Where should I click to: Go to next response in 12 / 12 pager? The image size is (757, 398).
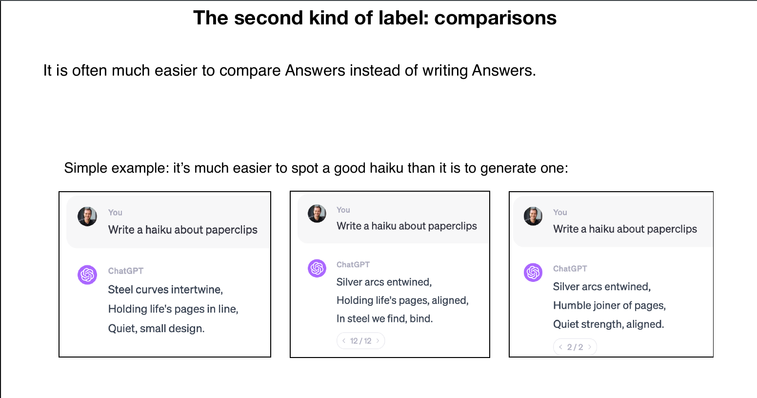point(378,341)
